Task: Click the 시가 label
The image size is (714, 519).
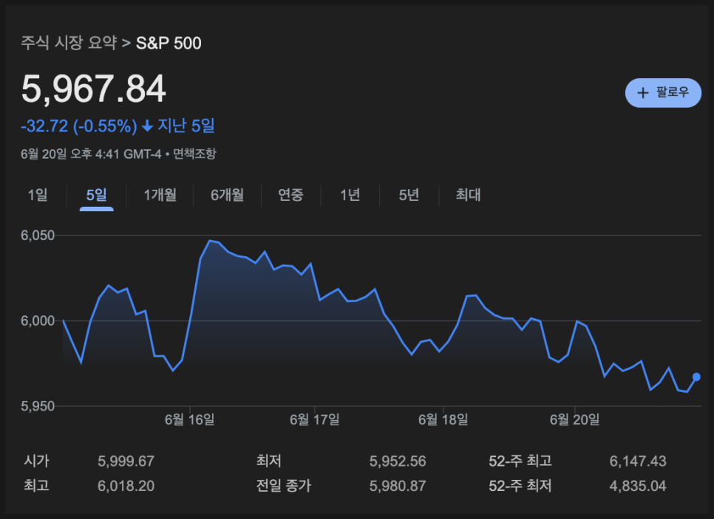Action: (x=36, y=461)
